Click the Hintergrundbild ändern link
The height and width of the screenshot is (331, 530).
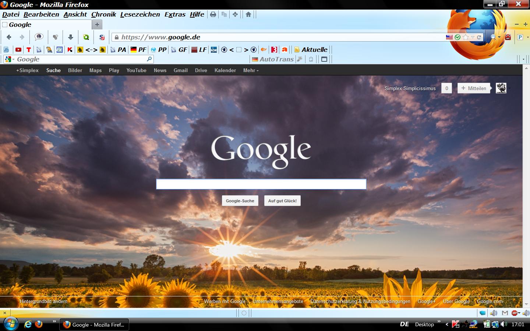[43, 301]
